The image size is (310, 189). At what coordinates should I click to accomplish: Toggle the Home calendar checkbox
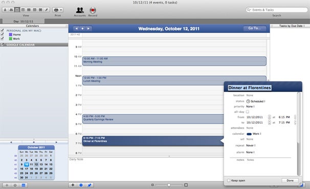coord(2,34)
